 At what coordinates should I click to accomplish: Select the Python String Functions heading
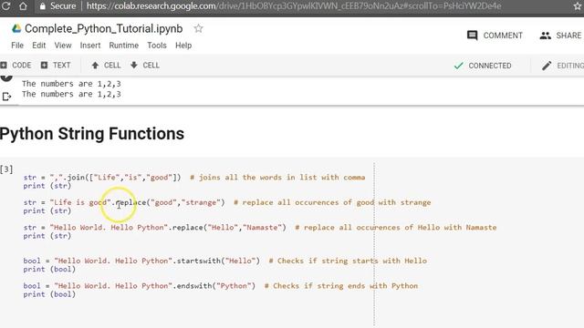coord(92,134)
